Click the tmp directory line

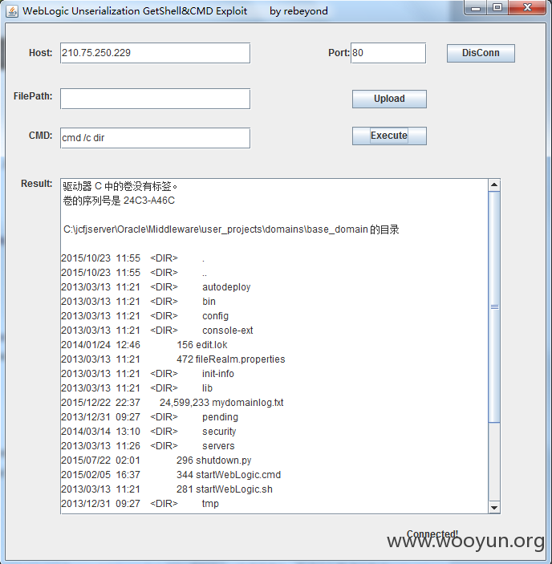(x=140, y=504)
